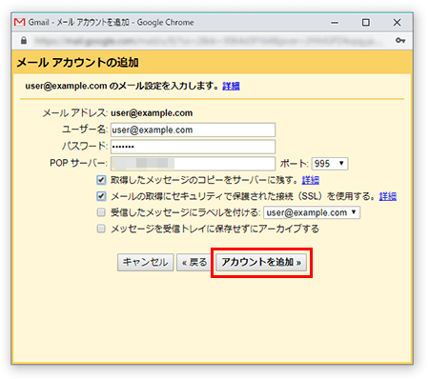Click the キャンセル button
Screen dimensions: 429x379
point(145,262)
